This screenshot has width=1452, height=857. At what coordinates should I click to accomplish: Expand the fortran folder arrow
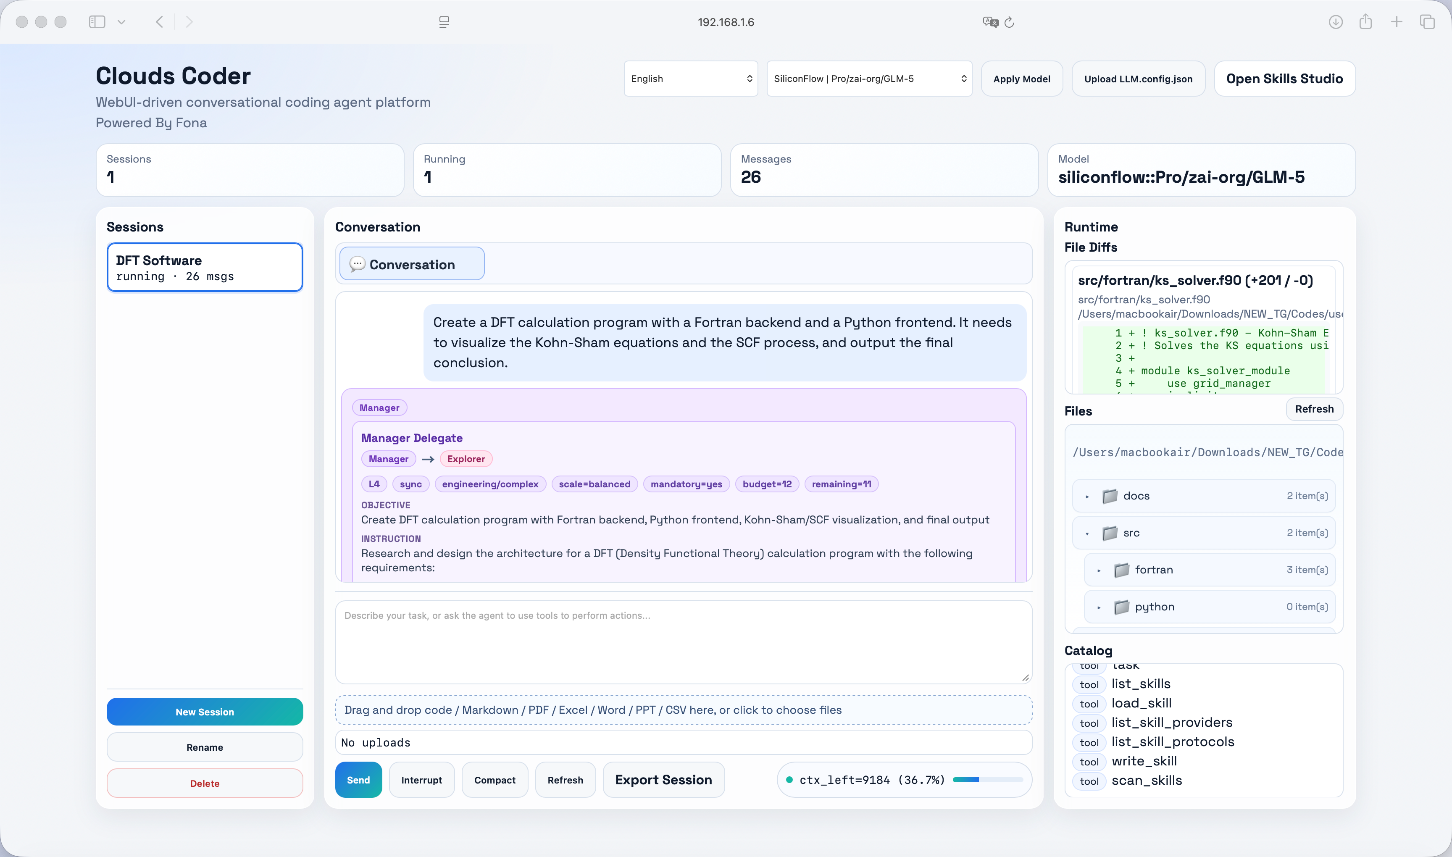pyautogui.click(x=1099, y=570)
